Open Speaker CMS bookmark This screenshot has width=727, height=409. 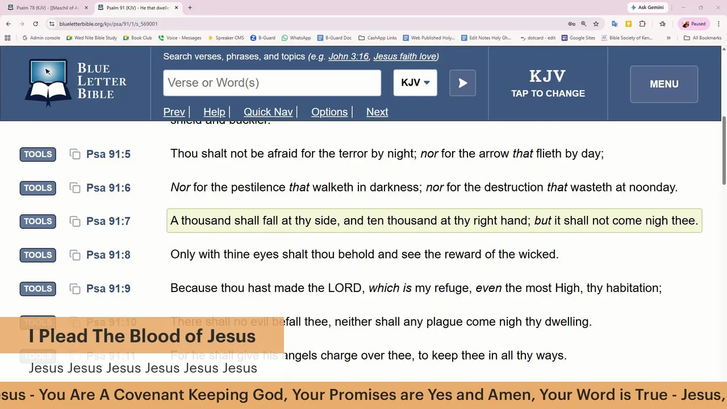click(225, 38)
